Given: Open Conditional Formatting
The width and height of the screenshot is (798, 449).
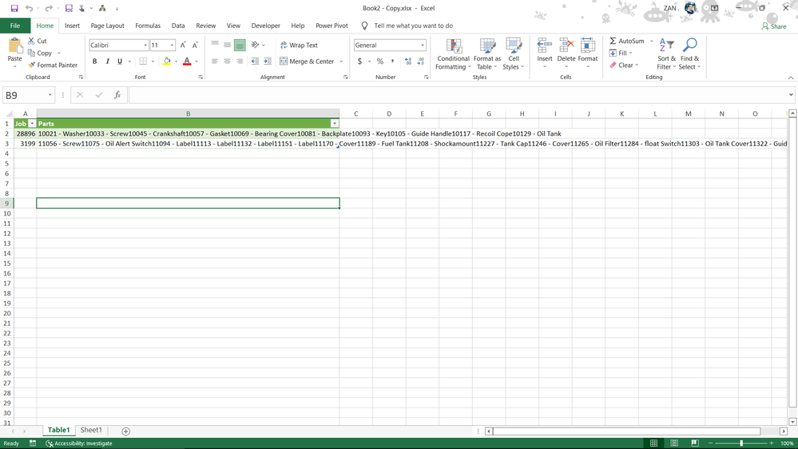Looking at the screenshot, I should (x=453, y=54).
